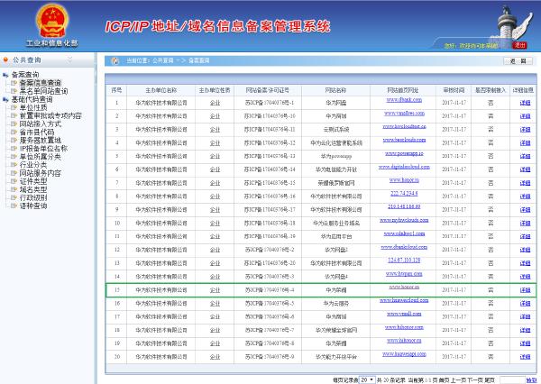Click the 审核时间 column header
Viewport: 541px width, 384px height.
454,90
